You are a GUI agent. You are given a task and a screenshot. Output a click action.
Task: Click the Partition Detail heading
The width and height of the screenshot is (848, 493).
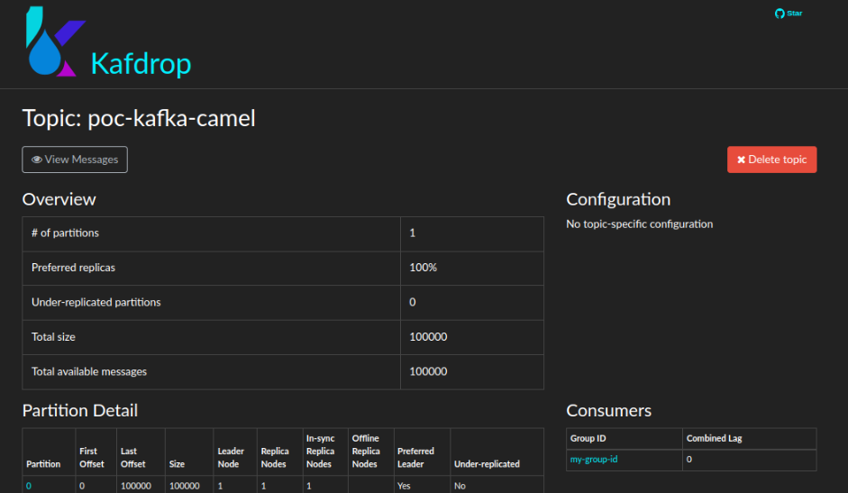tap(80, 411)
